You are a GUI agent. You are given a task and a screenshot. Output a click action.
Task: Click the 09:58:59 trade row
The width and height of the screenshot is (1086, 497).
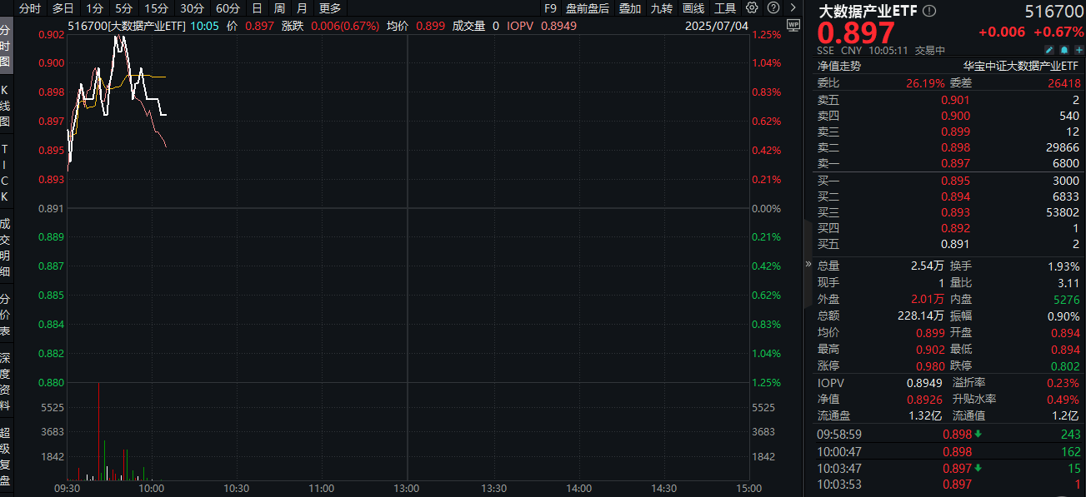pos(948,434)
